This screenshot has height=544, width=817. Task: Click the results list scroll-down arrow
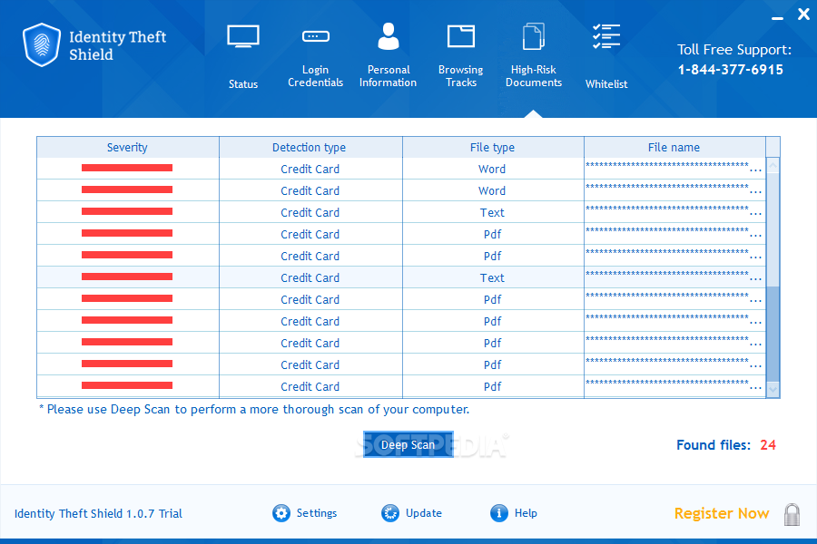(x=773, y=389)
